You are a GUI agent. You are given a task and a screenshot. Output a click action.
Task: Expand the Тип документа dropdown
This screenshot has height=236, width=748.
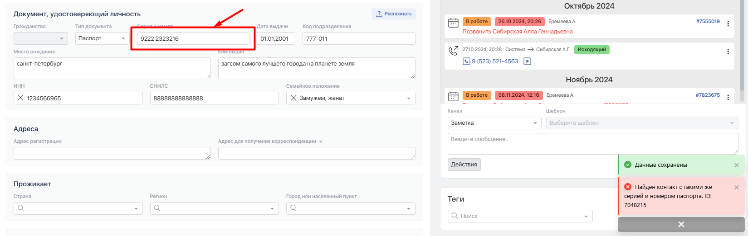[x=123, y=38]
